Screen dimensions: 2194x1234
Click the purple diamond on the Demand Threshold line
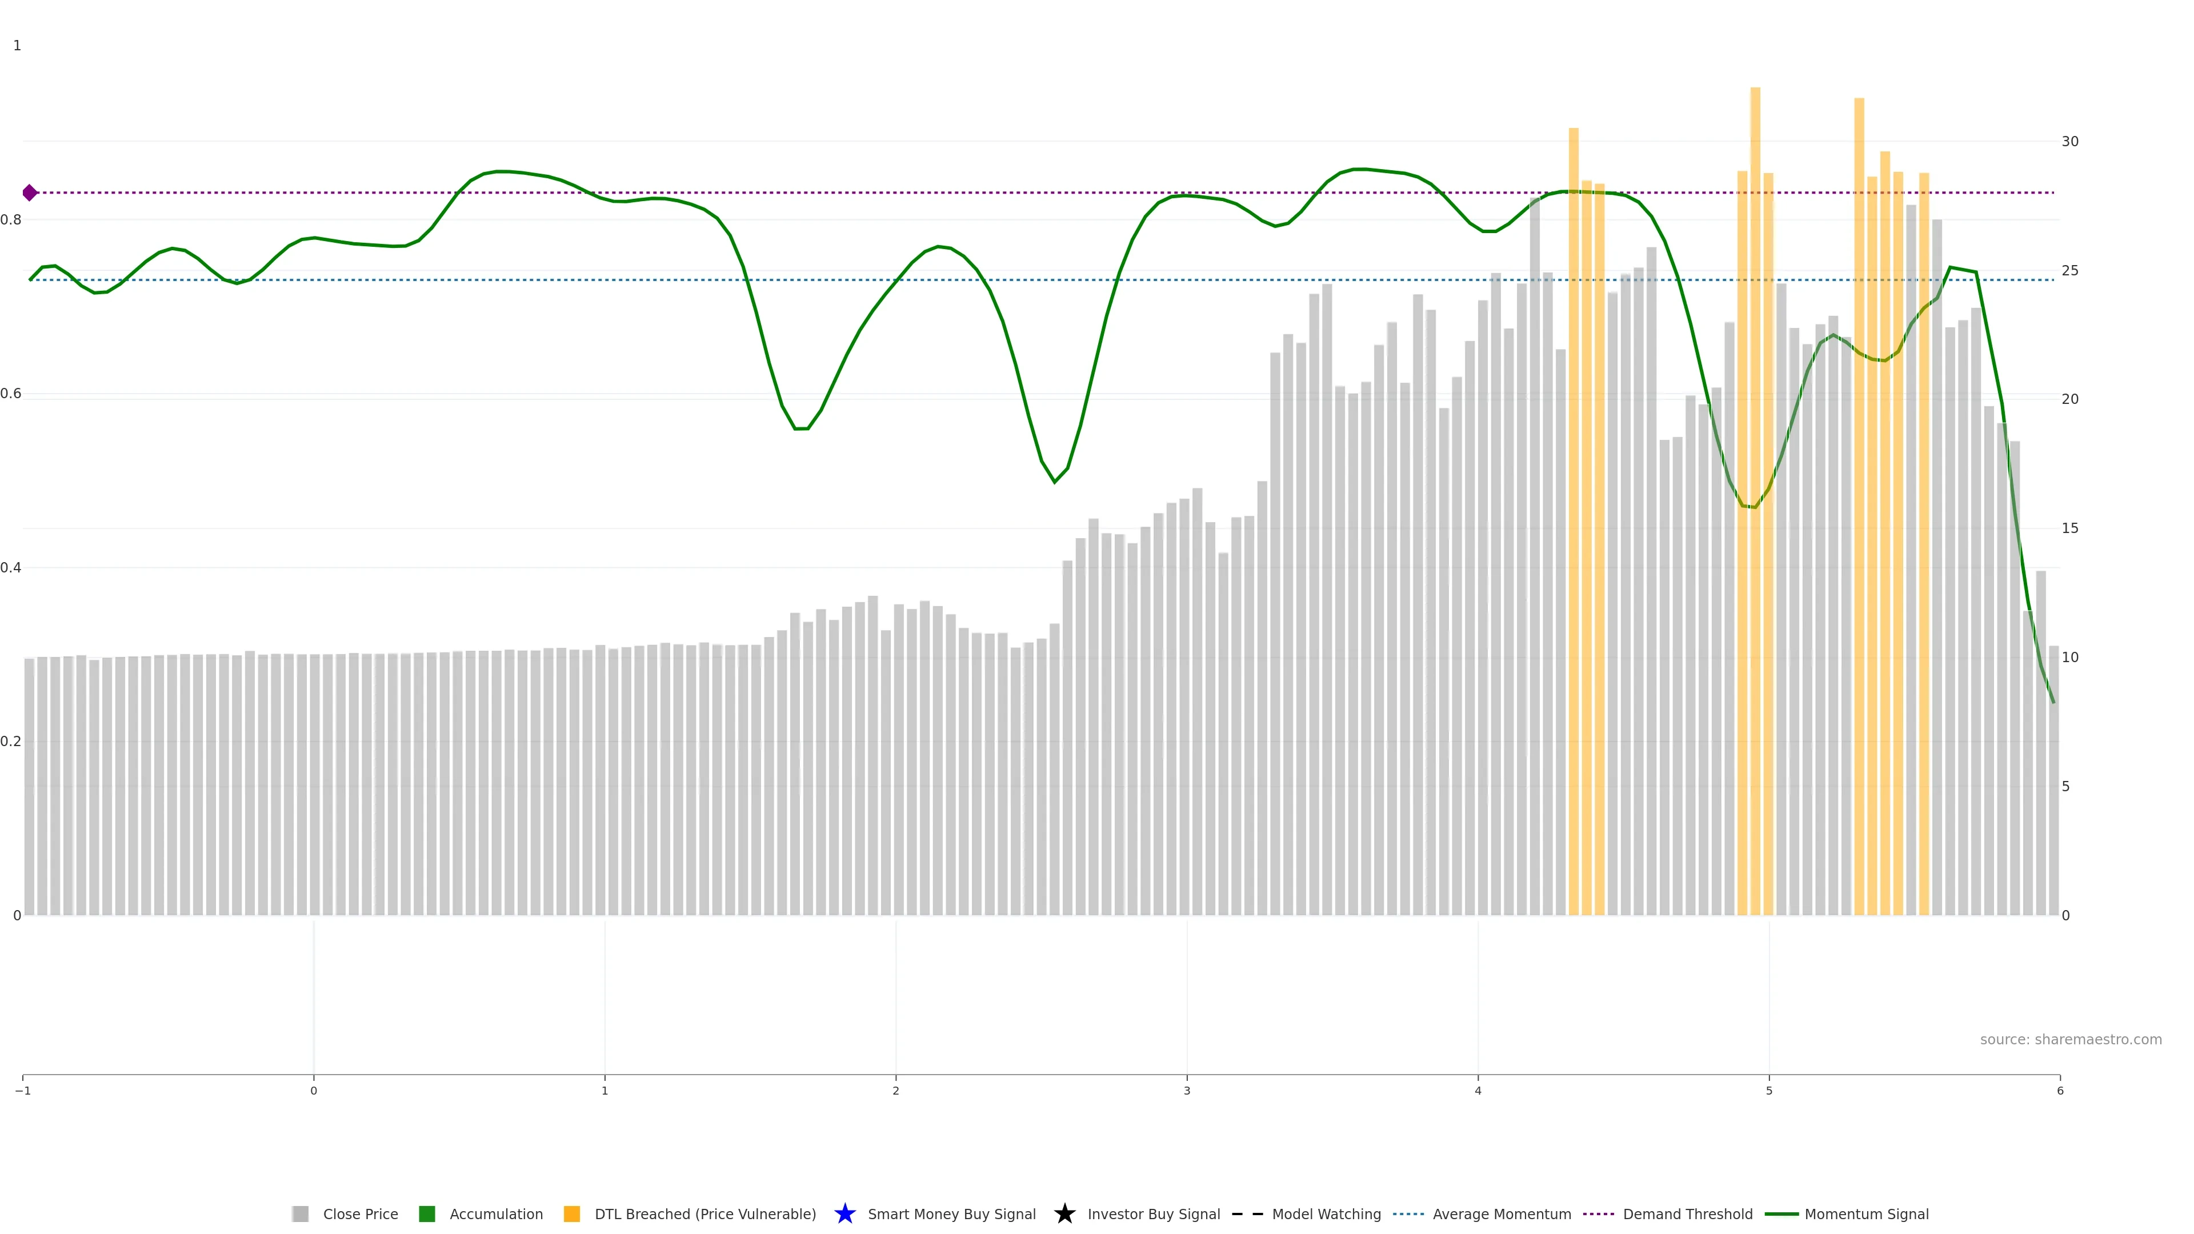tap(30, 193)
